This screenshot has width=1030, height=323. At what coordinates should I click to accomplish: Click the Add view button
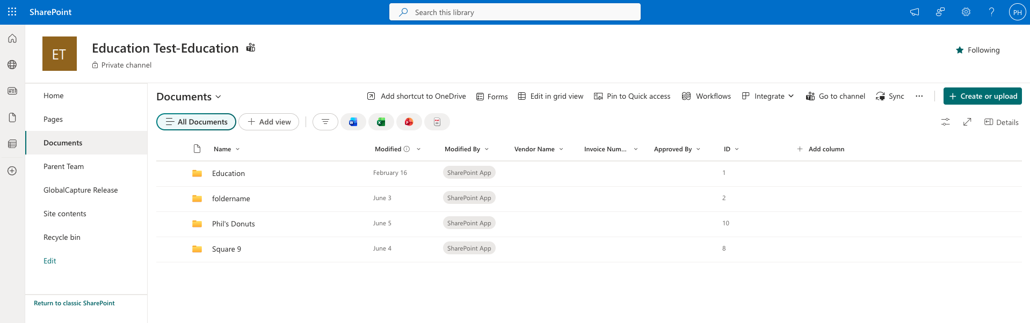click(x=269, y=122)
